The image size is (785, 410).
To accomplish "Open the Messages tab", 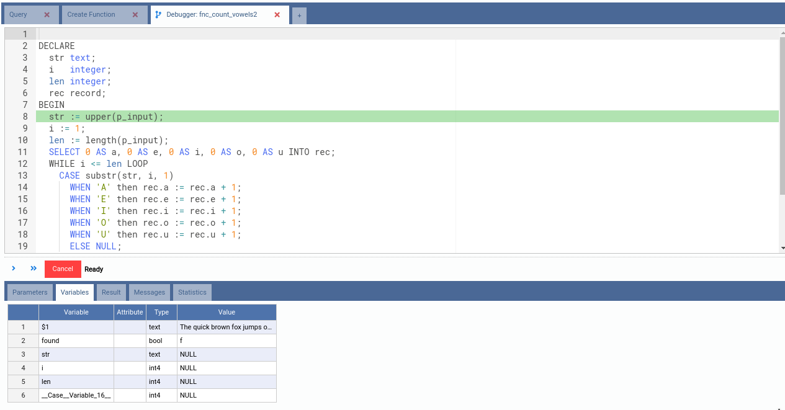I will [150, 292].
